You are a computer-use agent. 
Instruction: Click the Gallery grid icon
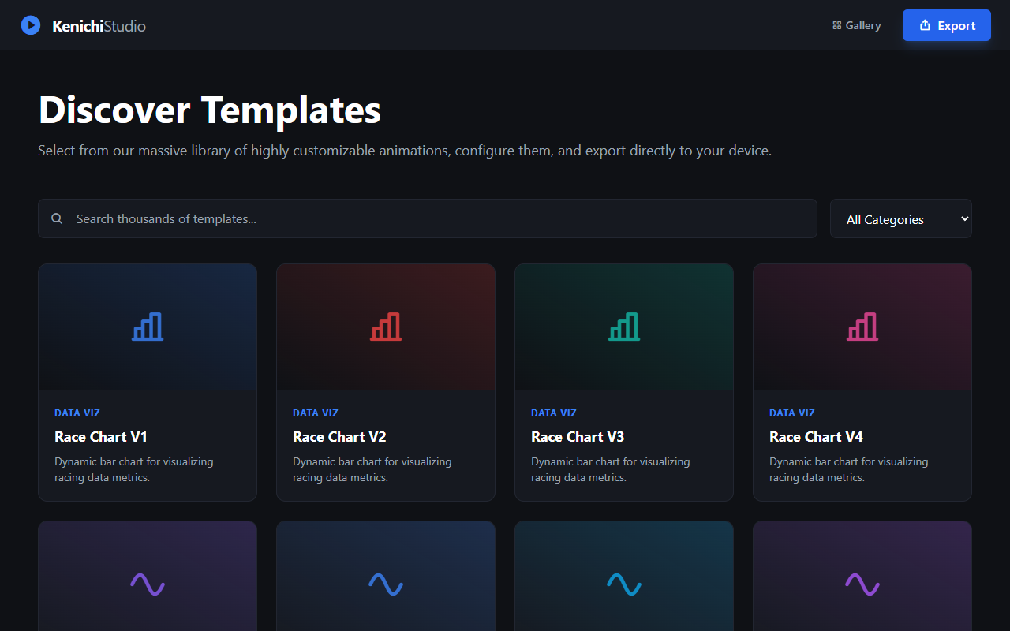pyautogui.click(x=836, y=24)
